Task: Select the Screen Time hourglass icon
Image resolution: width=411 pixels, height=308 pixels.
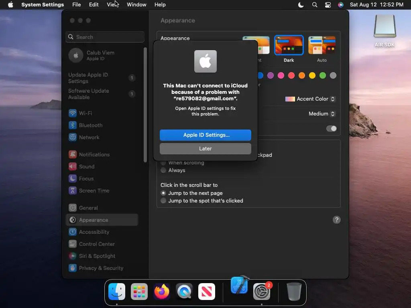Action: click(73, 190)
